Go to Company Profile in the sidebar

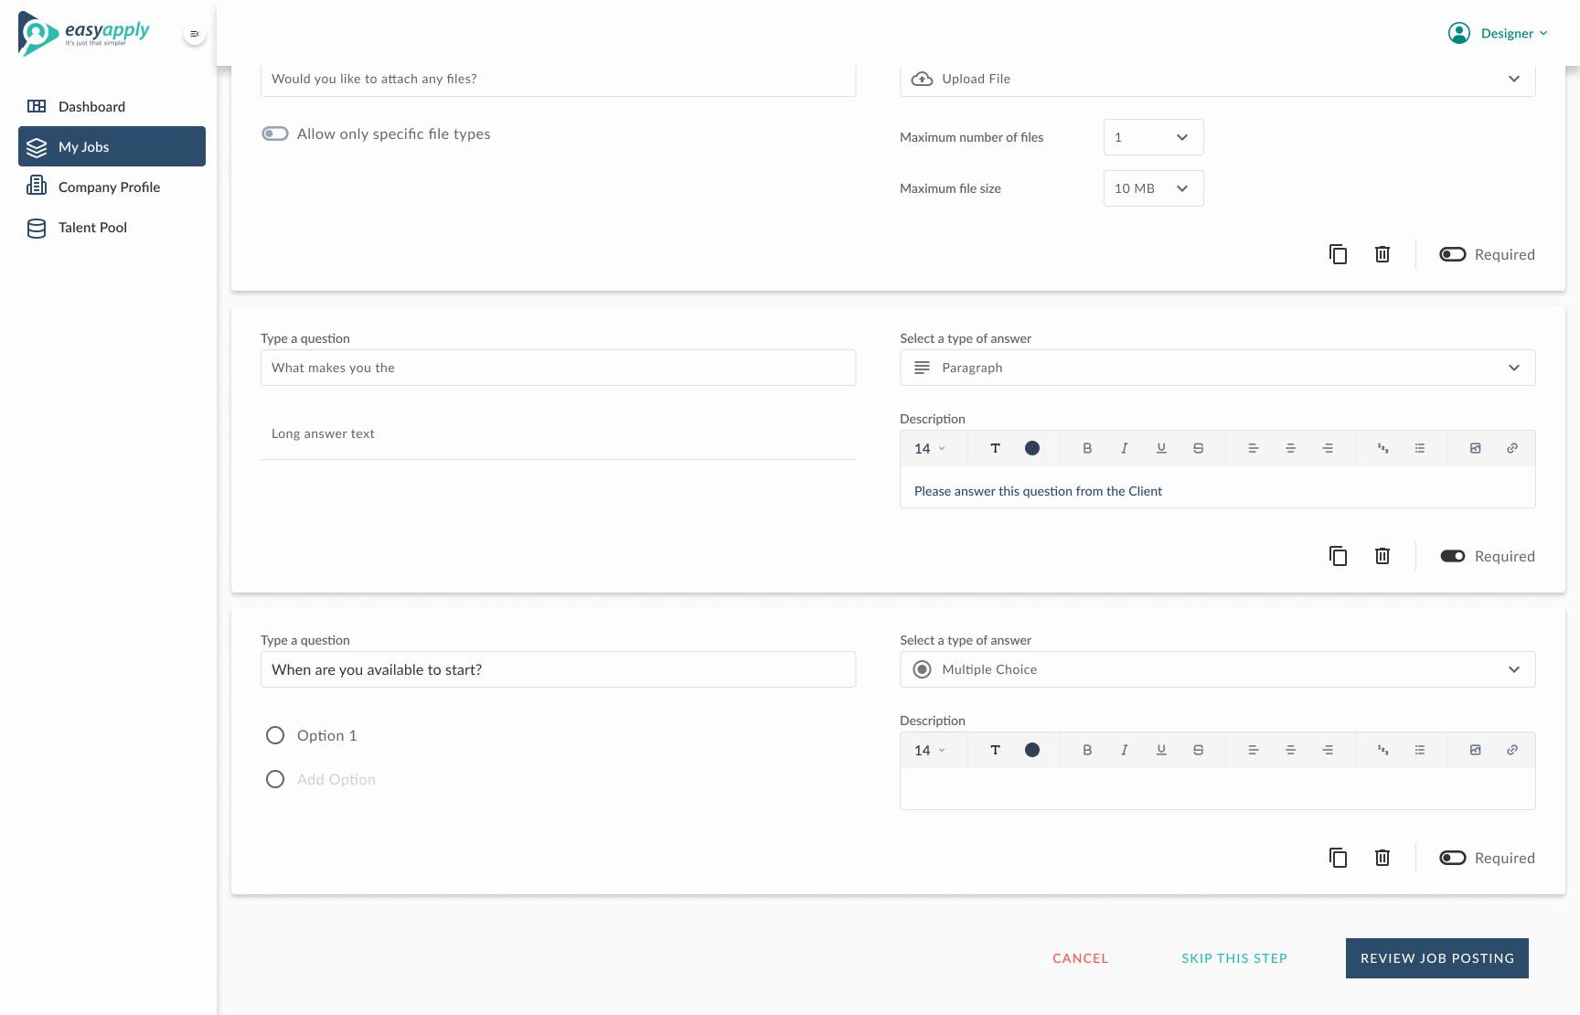[x=109, y=187]
